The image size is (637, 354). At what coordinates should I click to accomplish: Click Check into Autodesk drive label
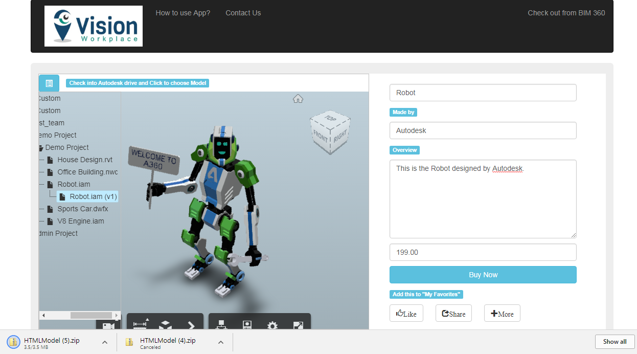pyautogui.click(x=138, y=83)
